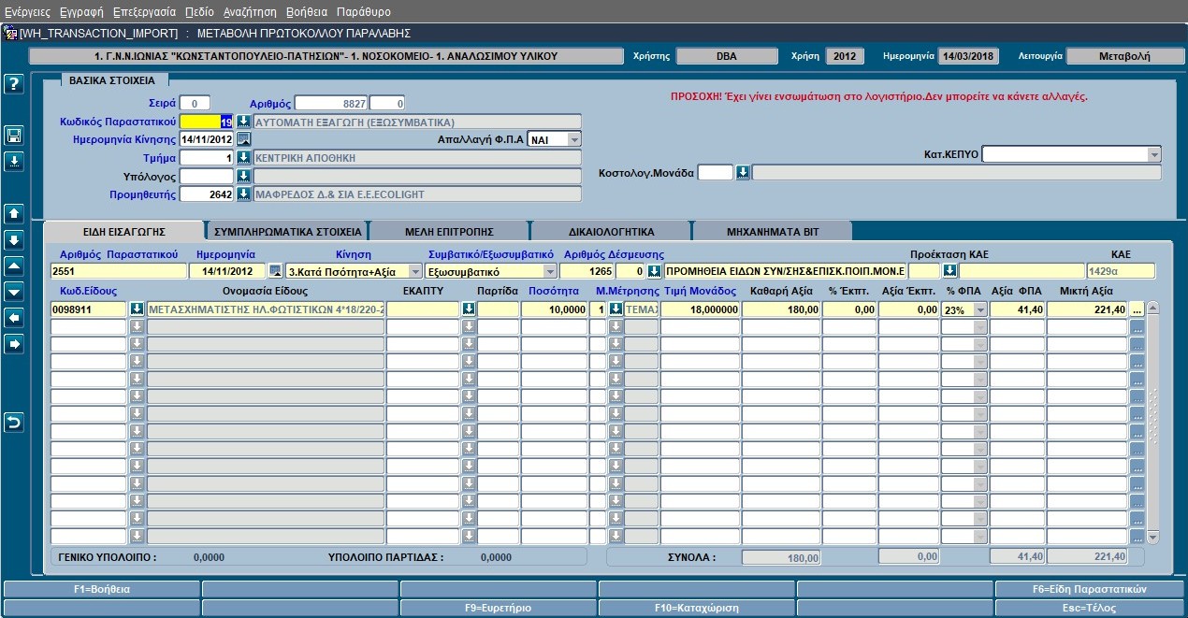This screenshot has width=1188, height=618.
Task: Click the Ποσότητα cell 10,0000
Action: (x=555, y=309)
